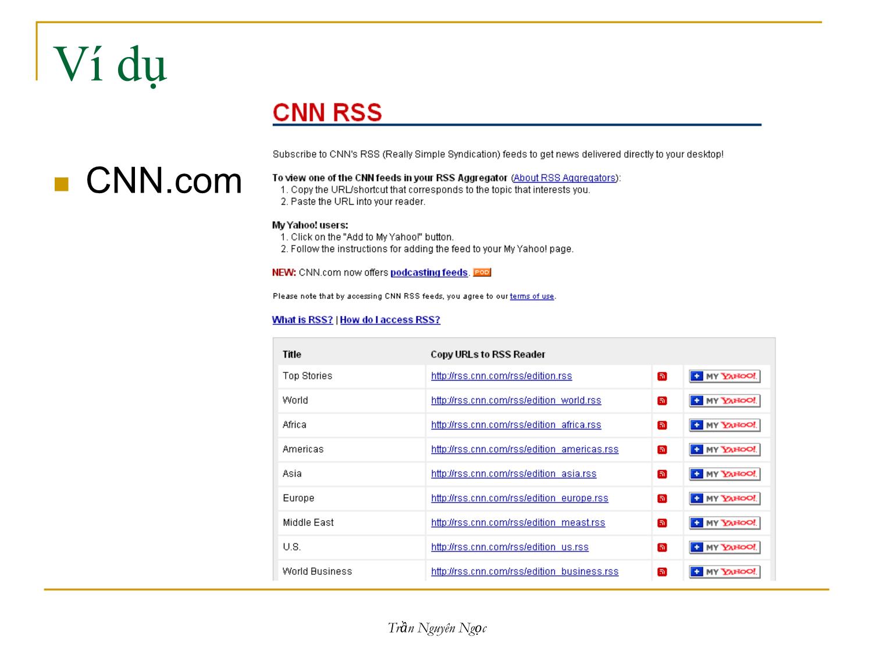Viewport: 872px width, 654px height.
Task: Open the edition_business.rss URL
Action: pos(525,571)
